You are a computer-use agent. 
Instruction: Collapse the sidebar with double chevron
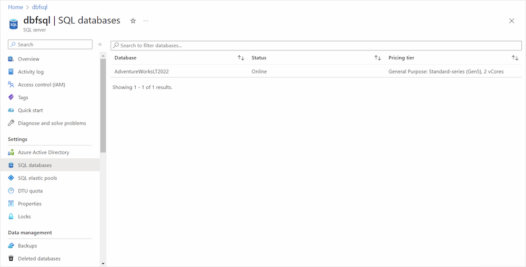pyautogui.click(x=100, y=45)
